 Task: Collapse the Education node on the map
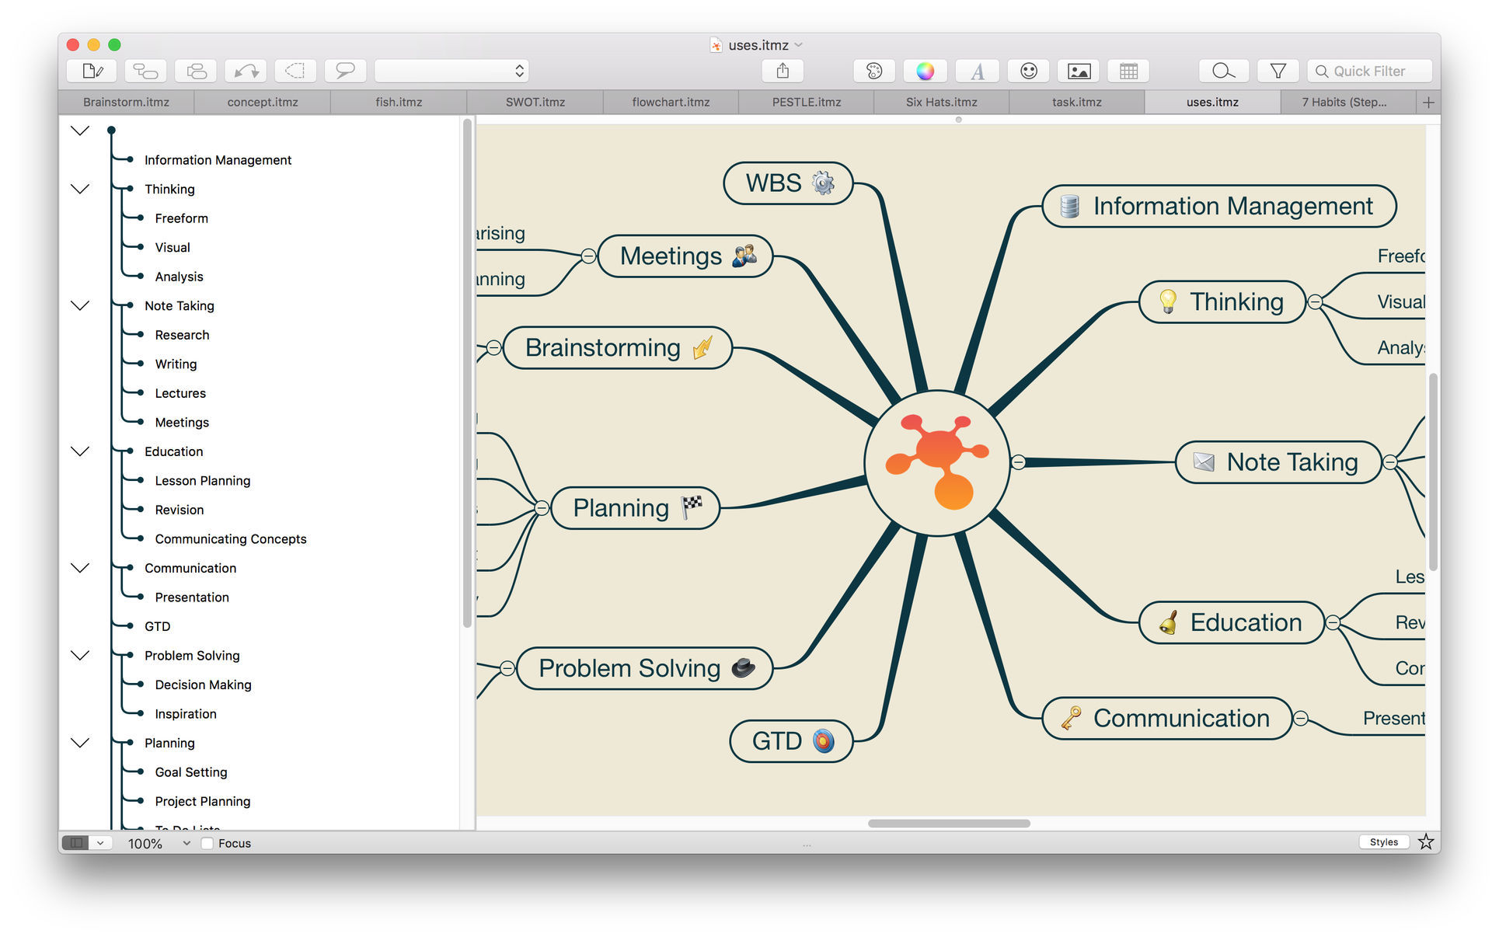pos(1333,623)
